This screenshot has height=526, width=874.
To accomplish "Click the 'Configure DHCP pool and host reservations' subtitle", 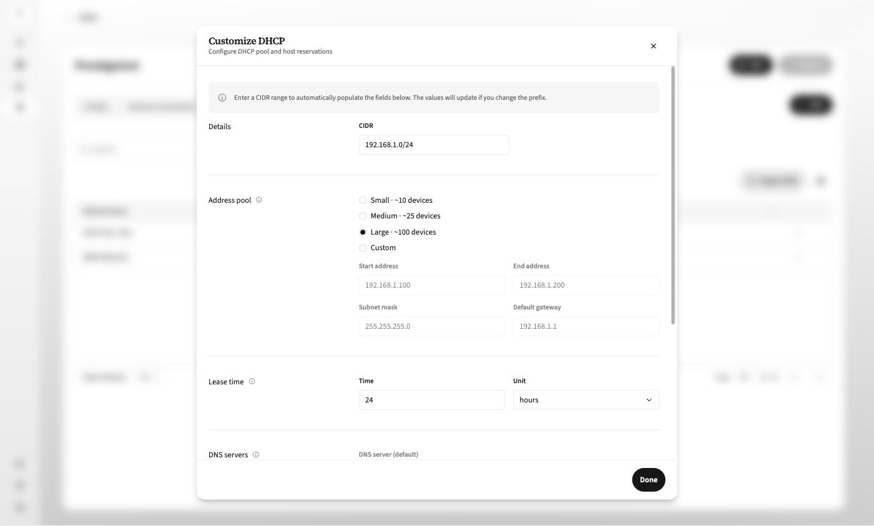I will [270, 52].
